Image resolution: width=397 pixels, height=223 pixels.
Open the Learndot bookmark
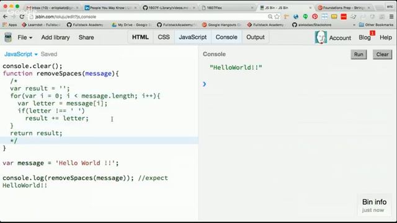[41, 25]
